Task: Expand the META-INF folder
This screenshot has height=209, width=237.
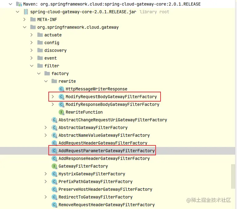Action: [x=24, y=19]
